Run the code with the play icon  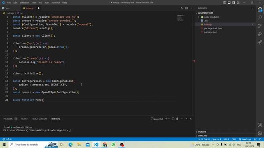coord(181,8)
